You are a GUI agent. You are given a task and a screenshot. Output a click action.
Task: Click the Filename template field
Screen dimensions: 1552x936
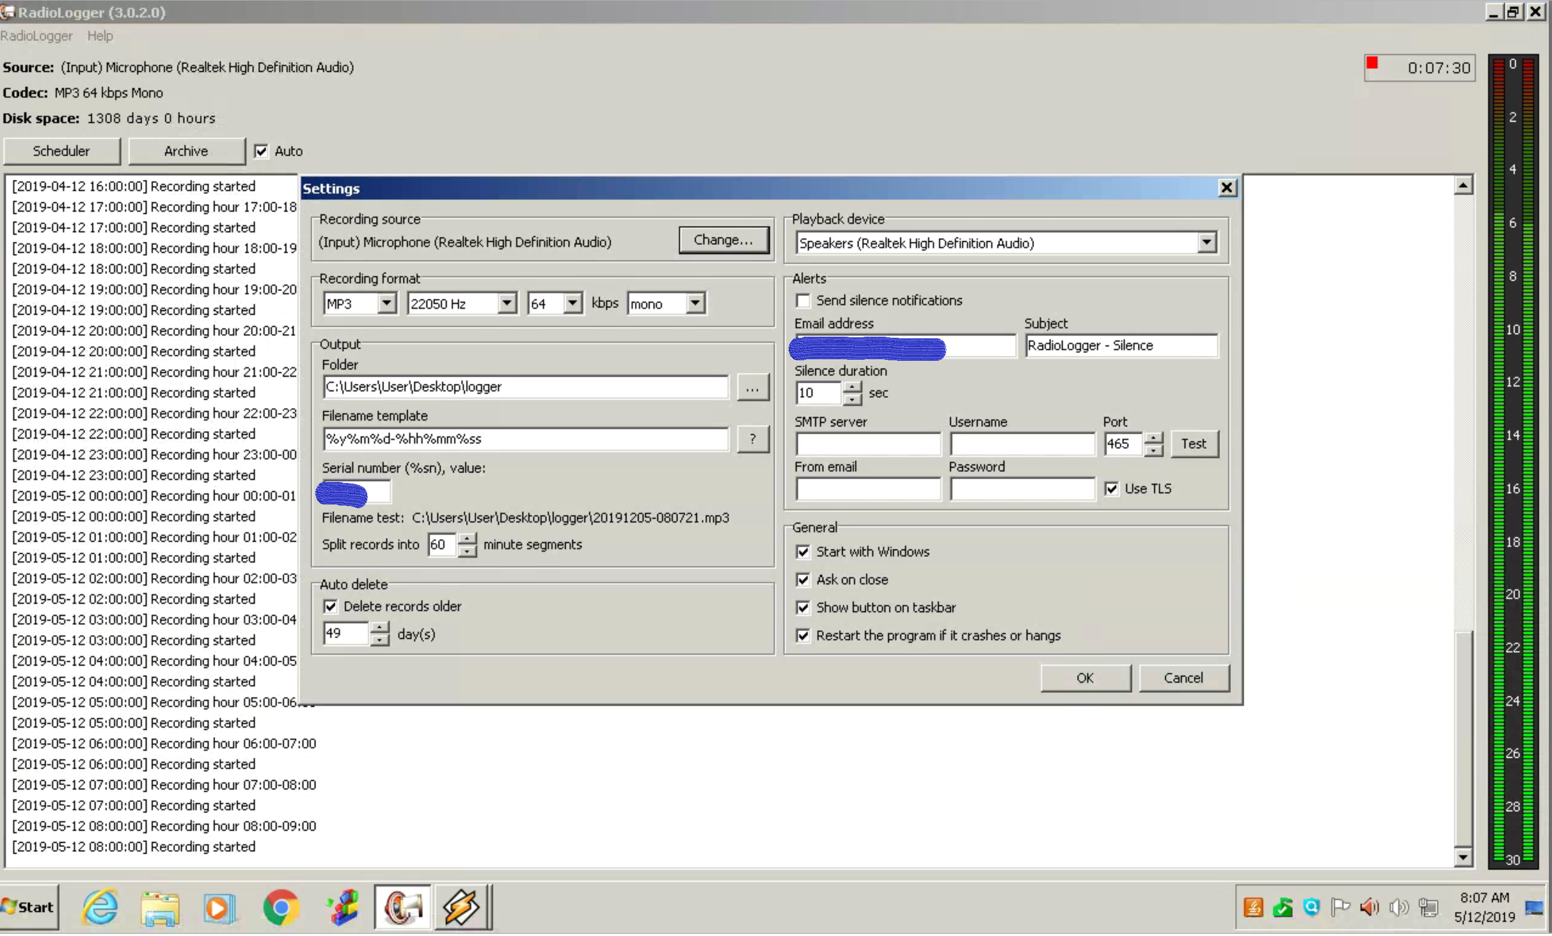526,439
